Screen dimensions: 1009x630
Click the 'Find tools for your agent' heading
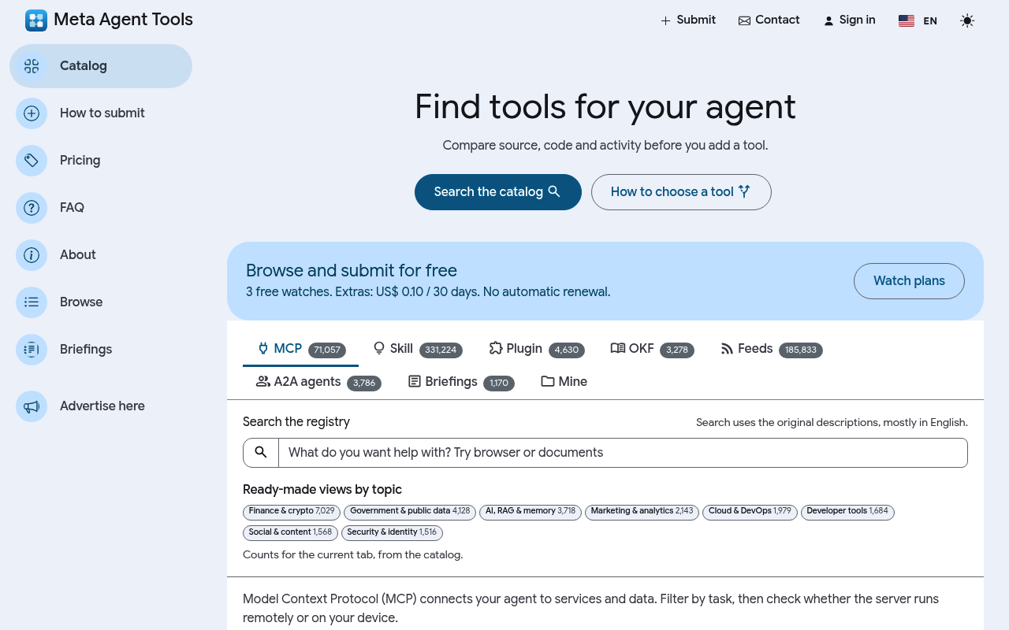605,107
